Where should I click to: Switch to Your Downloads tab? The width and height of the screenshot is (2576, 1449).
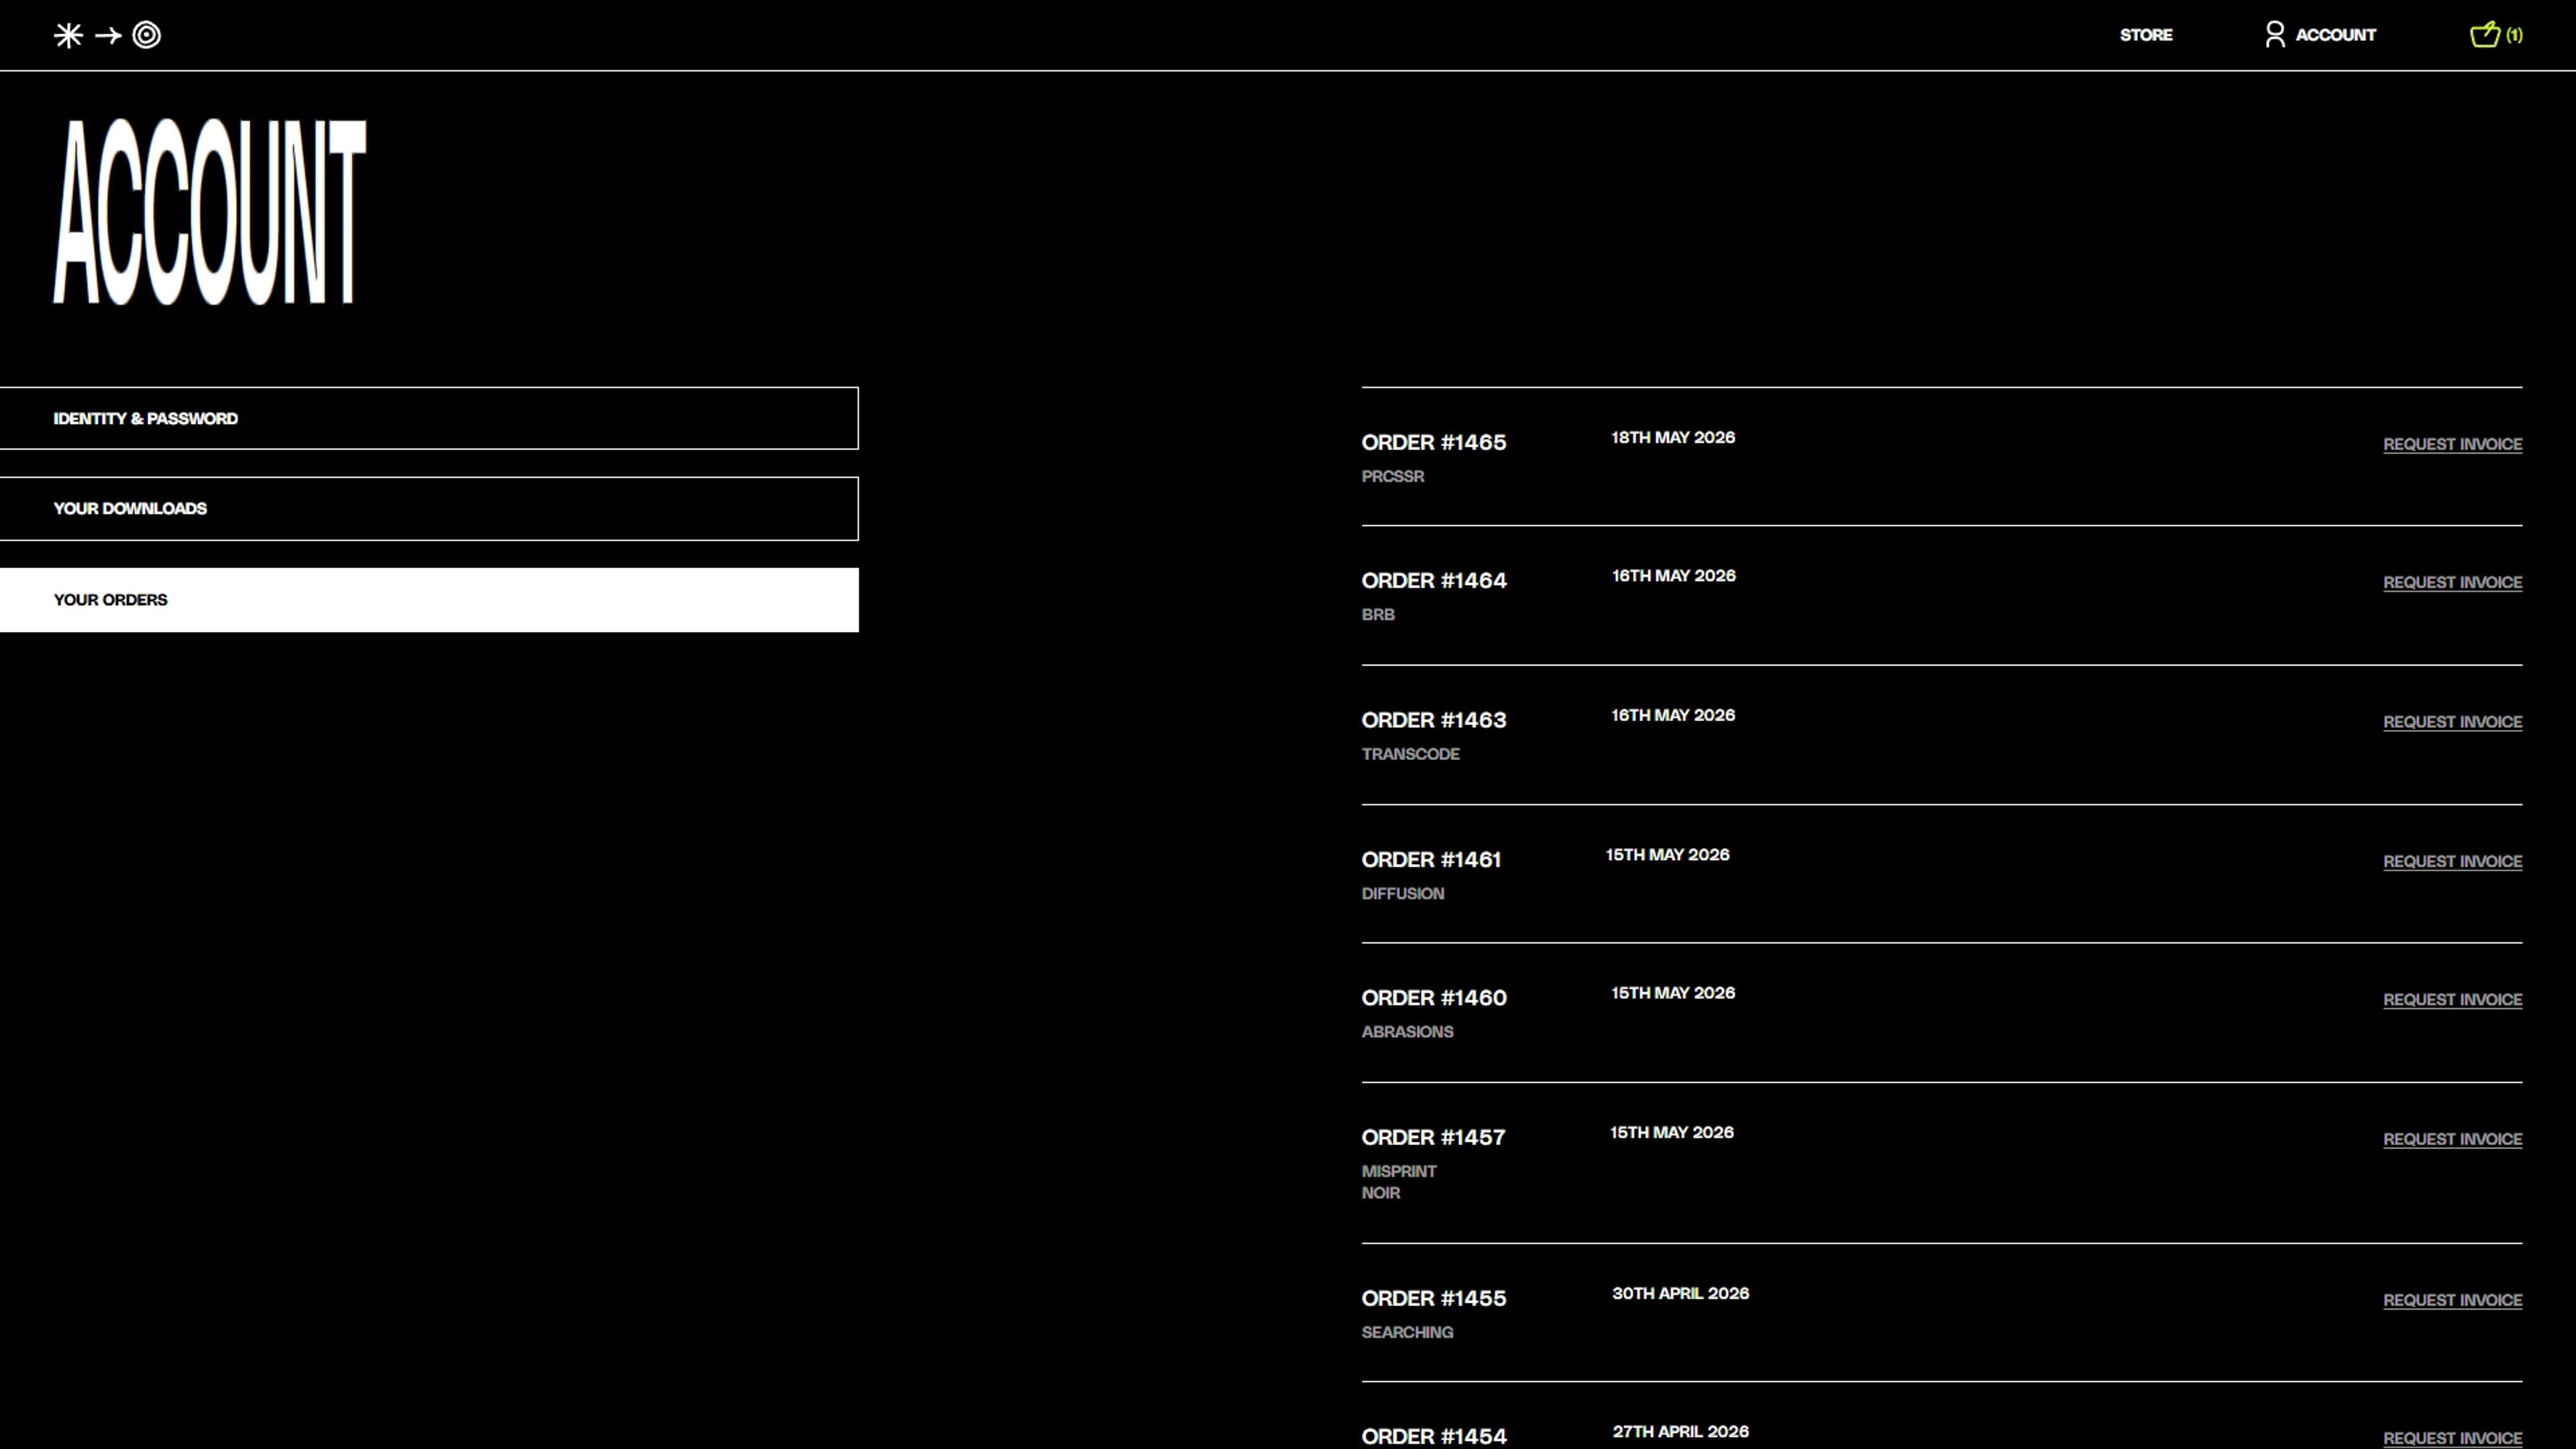pos(429,508)
